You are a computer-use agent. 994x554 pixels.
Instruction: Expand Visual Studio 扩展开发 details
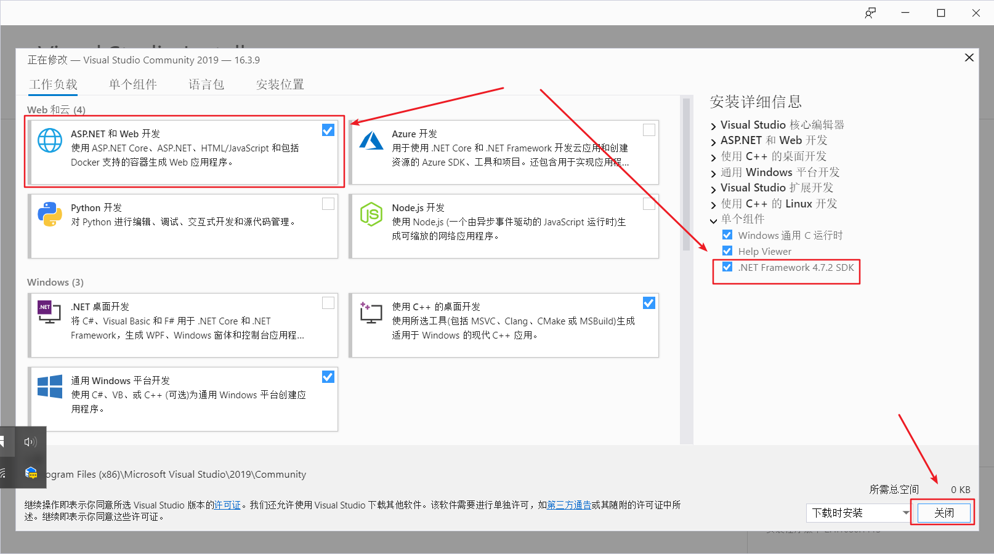[x=713, y=189]
